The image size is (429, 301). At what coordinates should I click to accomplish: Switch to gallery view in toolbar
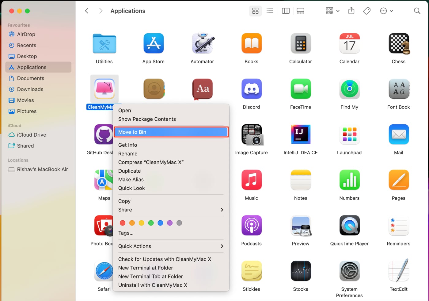pyautogui.click(x=301, y=11)
